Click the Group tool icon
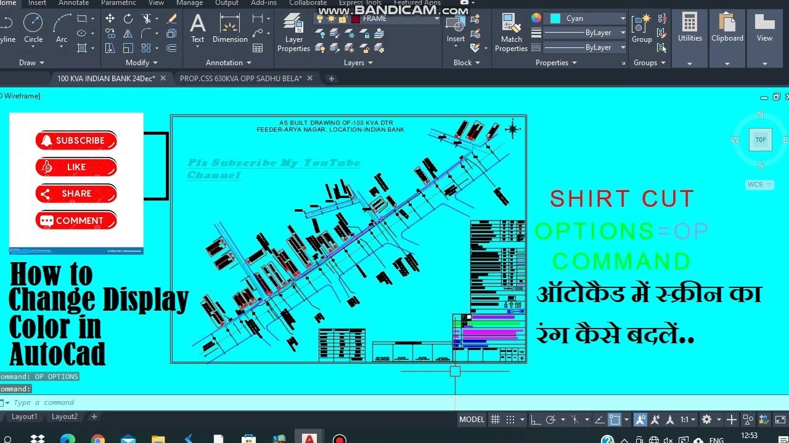789x443 pixels. (642, 28)
